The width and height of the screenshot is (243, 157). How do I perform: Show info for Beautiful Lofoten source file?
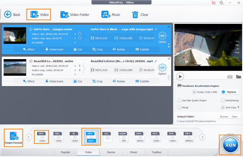[31, 61]
